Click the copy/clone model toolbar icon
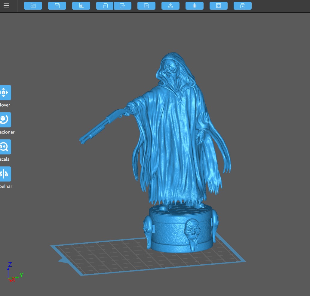This screenshot has width=310, height=296. (x=146, y=6)
